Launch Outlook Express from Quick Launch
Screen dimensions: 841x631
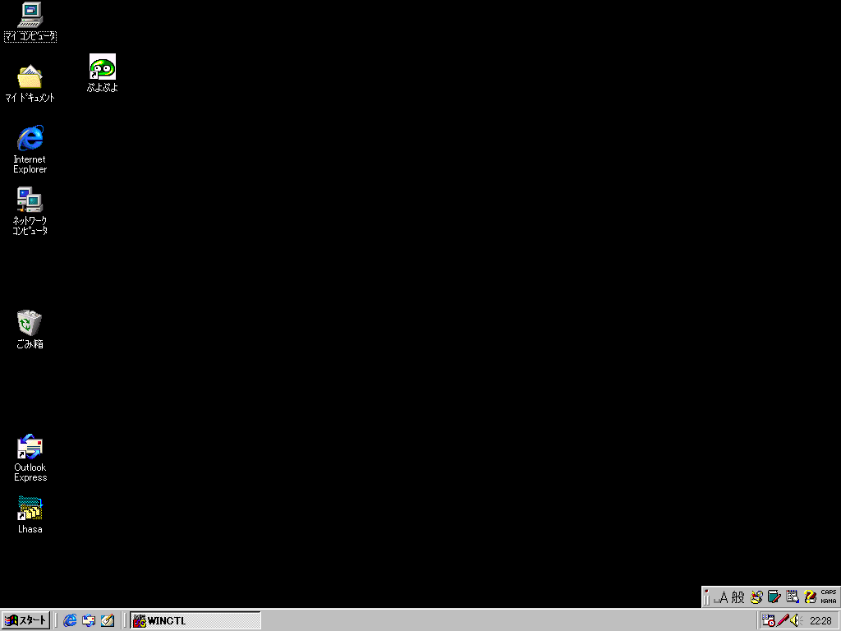click(89, 621)
